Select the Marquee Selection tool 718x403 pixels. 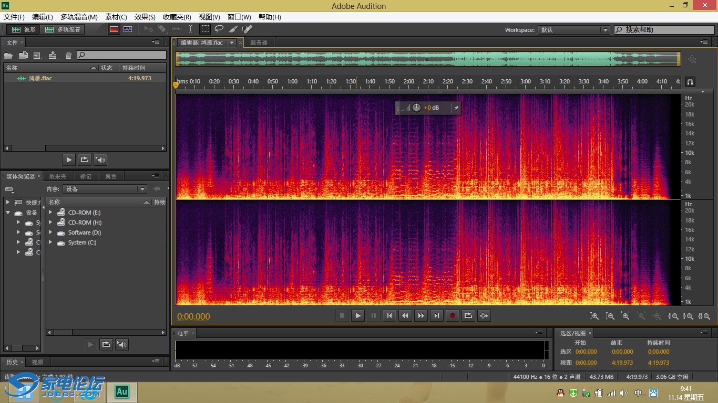205,29
